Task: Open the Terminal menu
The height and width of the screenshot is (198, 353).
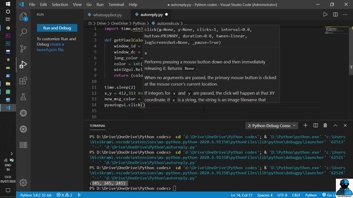Action: click(x=116, y=4)
